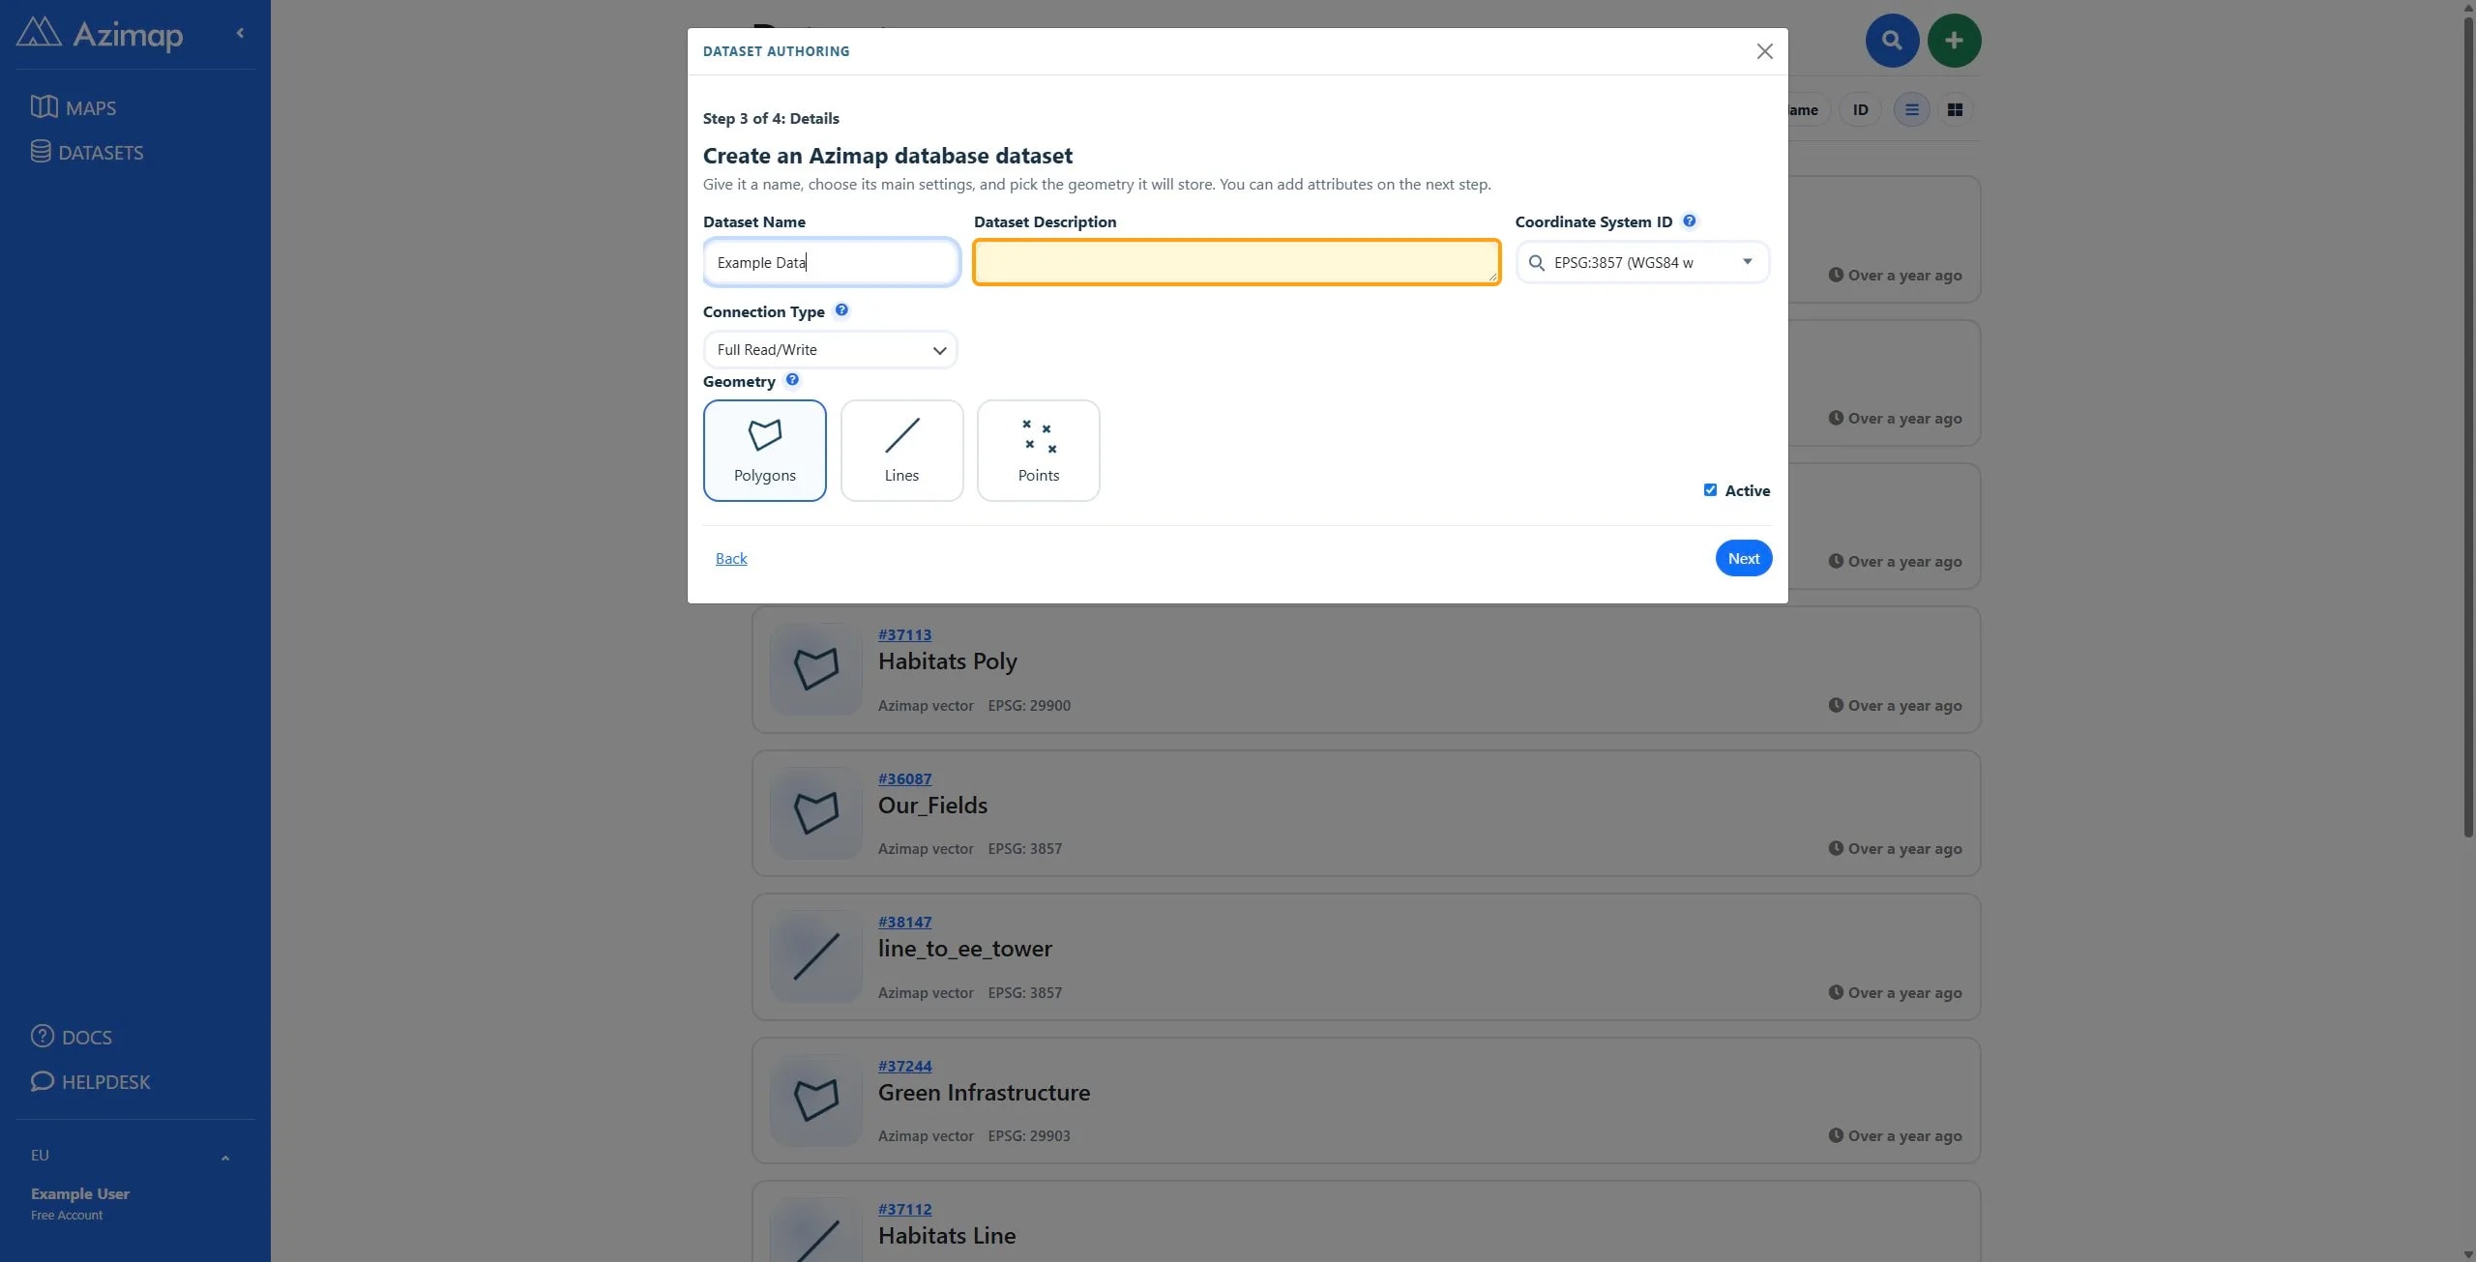Open dataset #37113
This screenshot has height=1262, width=2476.
904,634
